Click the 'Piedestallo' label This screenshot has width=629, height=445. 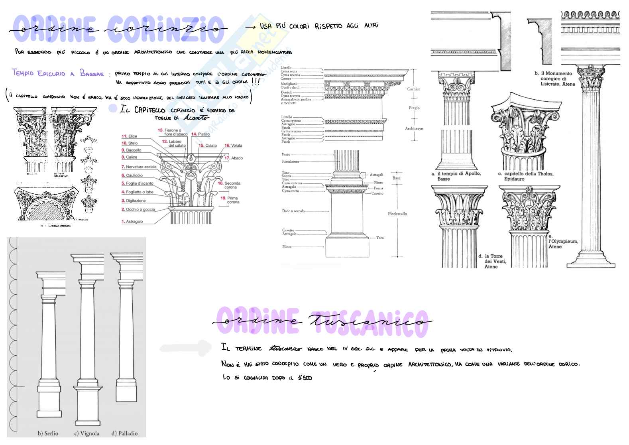[397, 214]
